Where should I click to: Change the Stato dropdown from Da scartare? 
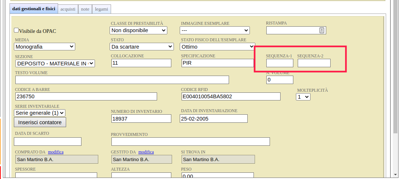click(142, 47)
